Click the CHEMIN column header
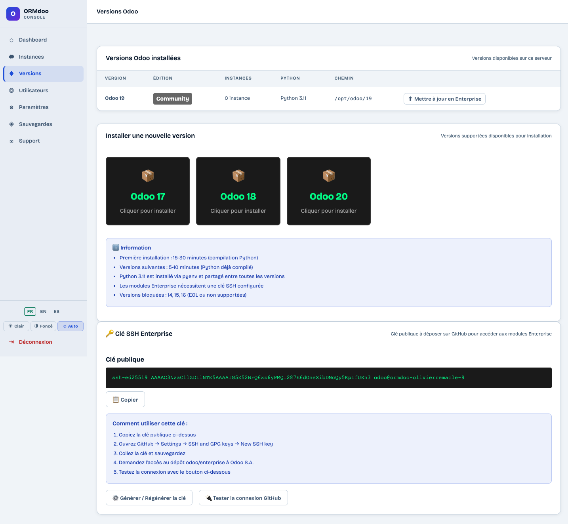The image size is (568, 524). pyautogui.click(x=344, y=78)
